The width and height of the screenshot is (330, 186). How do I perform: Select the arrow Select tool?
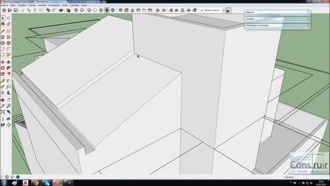(3, 19)
